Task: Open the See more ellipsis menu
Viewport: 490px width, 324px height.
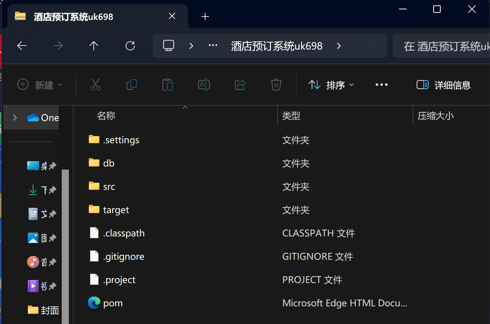Action: pos(382,85)
